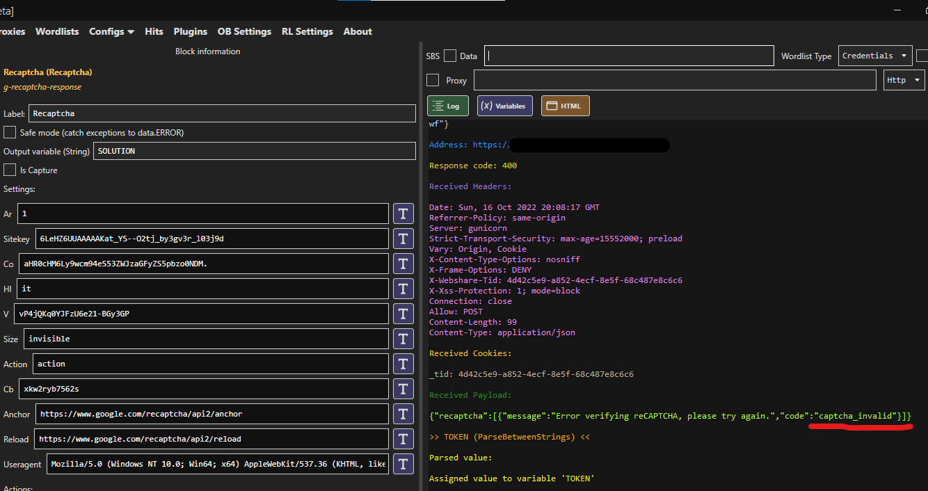Click the Hl field containing it
The image size is (928, 491).
click(203, 289)
